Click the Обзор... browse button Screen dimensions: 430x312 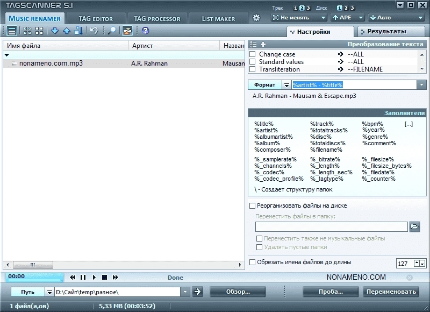[238, 292]
